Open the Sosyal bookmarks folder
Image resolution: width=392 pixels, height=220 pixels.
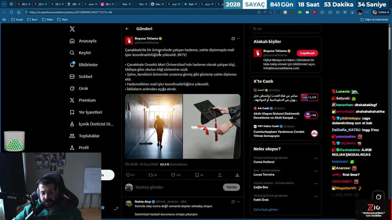pos(17,20)
